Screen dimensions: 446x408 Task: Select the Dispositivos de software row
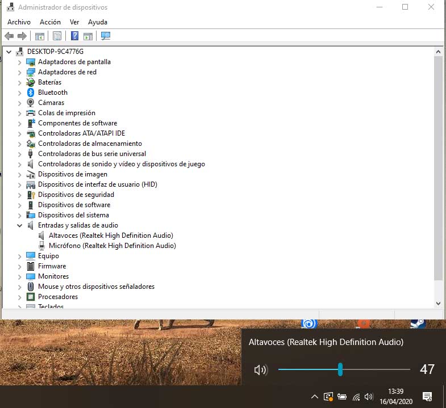click(x=74, y=205)
